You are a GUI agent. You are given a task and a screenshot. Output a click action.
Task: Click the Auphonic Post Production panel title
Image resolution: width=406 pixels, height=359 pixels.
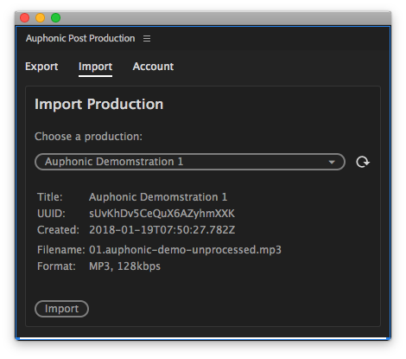(x=80, y=38)
